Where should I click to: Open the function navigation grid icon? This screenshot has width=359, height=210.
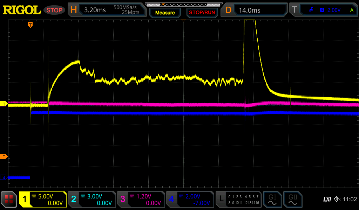click(x=9, y=199)
